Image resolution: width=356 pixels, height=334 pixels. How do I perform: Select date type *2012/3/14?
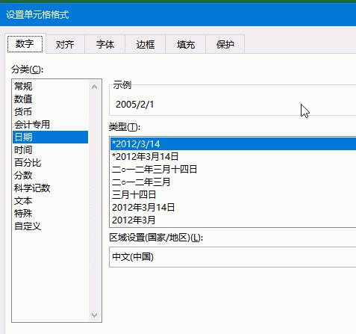(233, 144)
